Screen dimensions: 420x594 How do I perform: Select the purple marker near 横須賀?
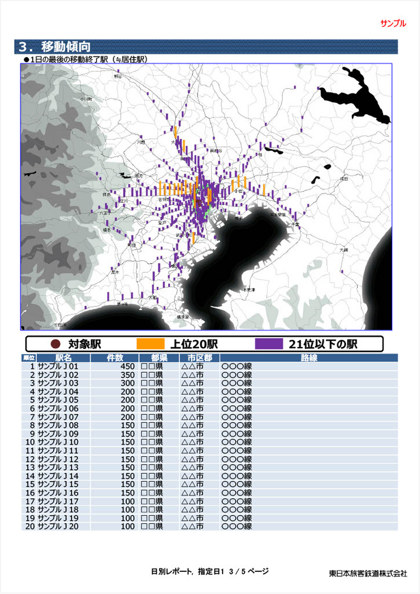point(165,307)
